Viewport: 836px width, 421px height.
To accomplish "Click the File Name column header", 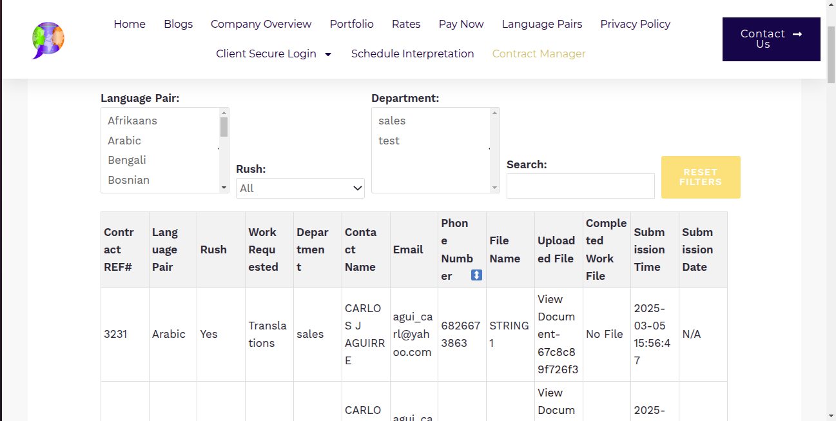I will pyautogui.click(x=510, y=250).
